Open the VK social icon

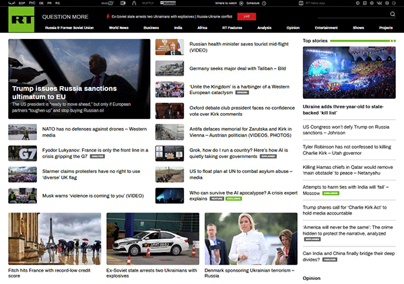click(379, 3)
